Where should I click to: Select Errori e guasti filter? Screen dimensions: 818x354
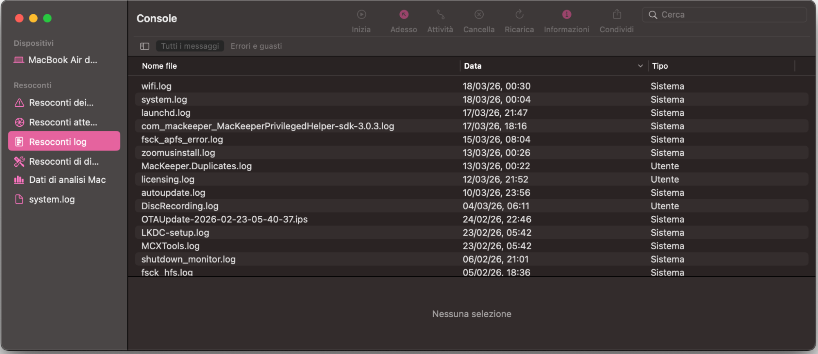tap(256, 46)
